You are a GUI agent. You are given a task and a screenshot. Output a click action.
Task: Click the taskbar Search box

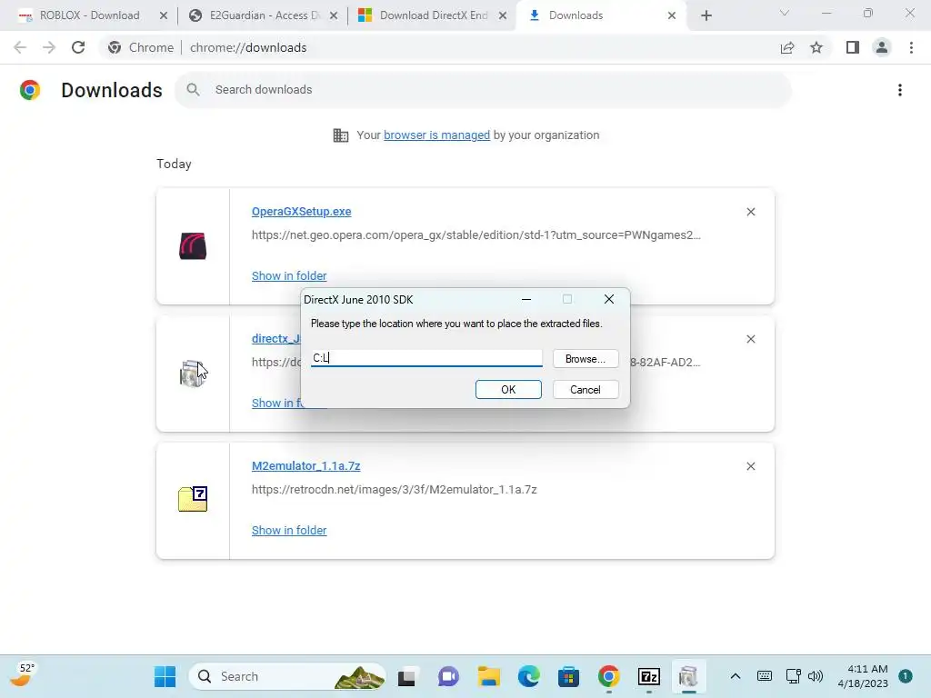(x=288, y=676)
